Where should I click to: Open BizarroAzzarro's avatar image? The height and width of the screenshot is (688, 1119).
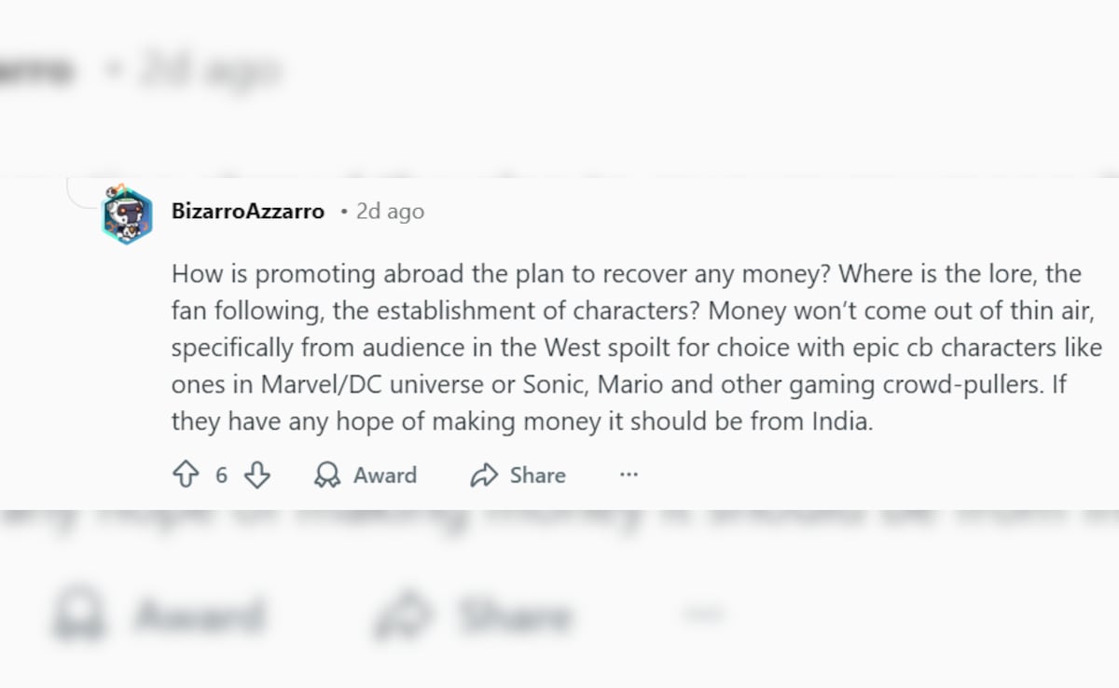127,214
